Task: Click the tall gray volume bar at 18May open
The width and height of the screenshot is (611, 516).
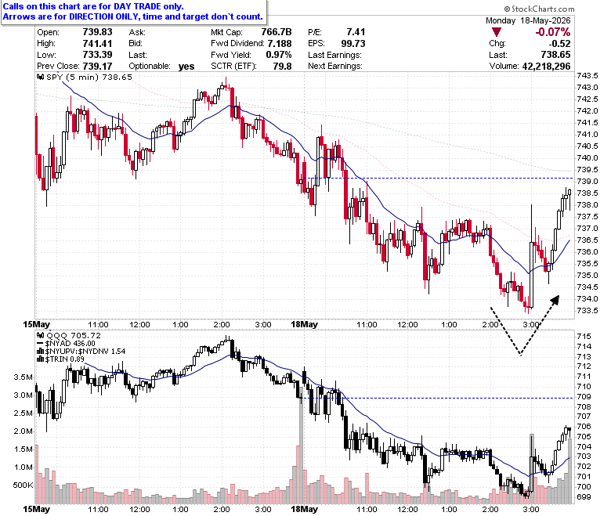Action: 301,451
